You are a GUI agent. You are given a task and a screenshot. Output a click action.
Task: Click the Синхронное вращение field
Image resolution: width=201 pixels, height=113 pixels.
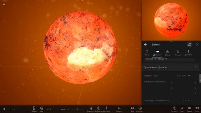click(x=170, y=59)
